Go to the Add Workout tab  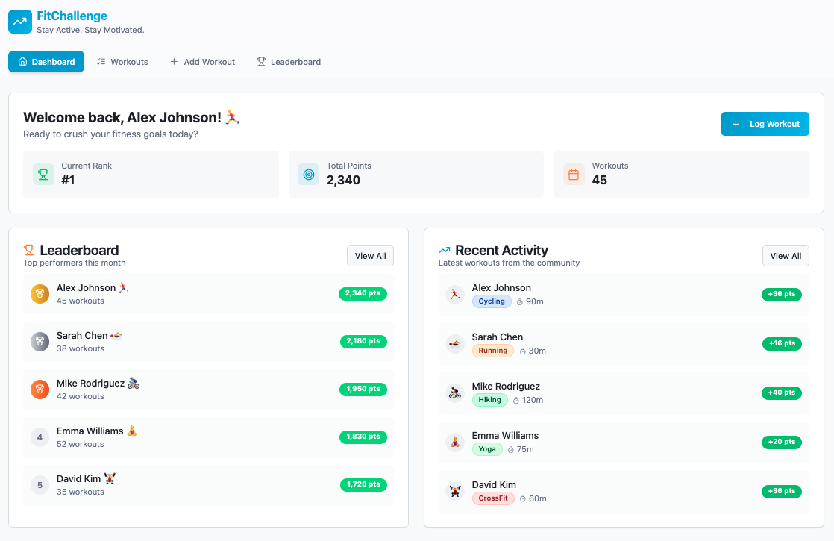202,62
